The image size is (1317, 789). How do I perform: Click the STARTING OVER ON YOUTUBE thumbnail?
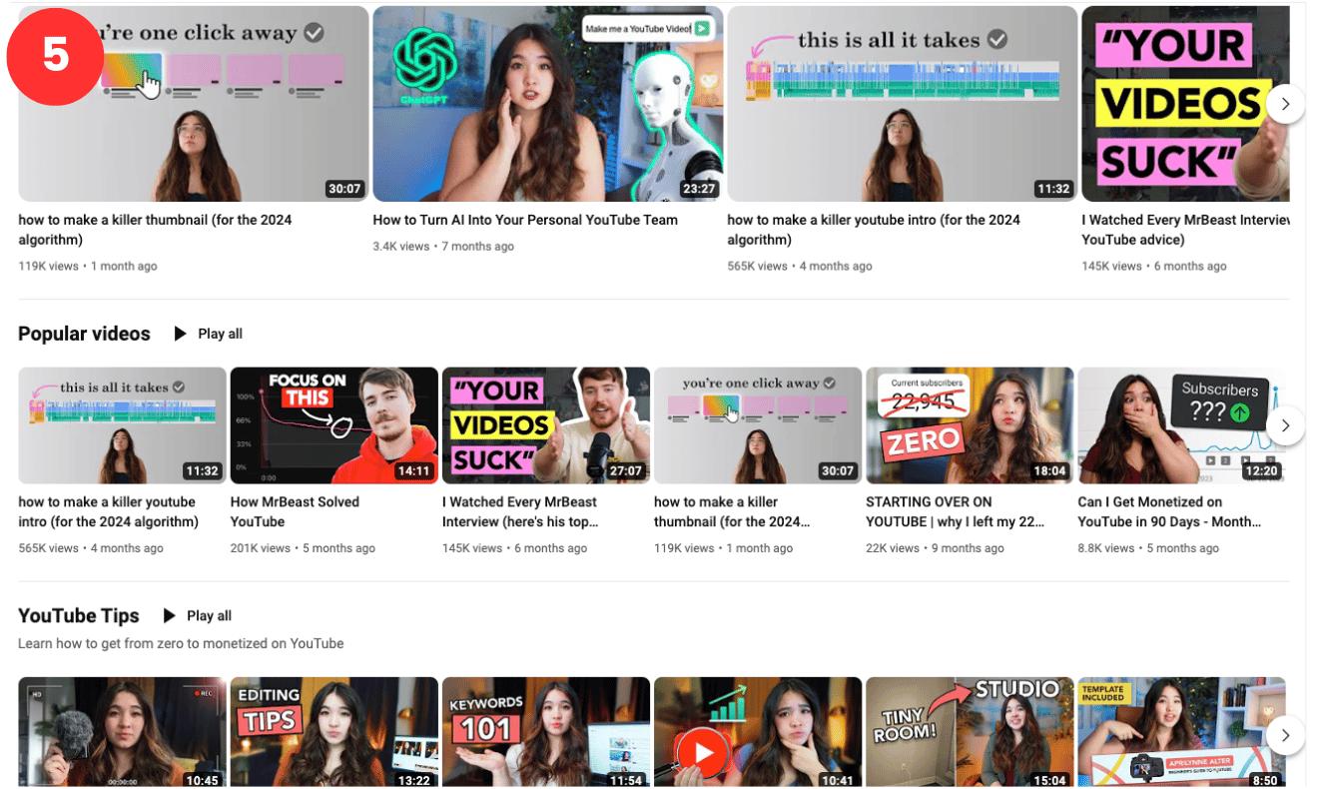coord(970,424)
